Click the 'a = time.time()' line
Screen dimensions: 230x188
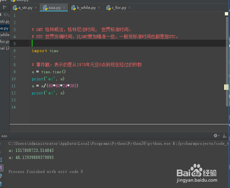click(x=49, y=72)
